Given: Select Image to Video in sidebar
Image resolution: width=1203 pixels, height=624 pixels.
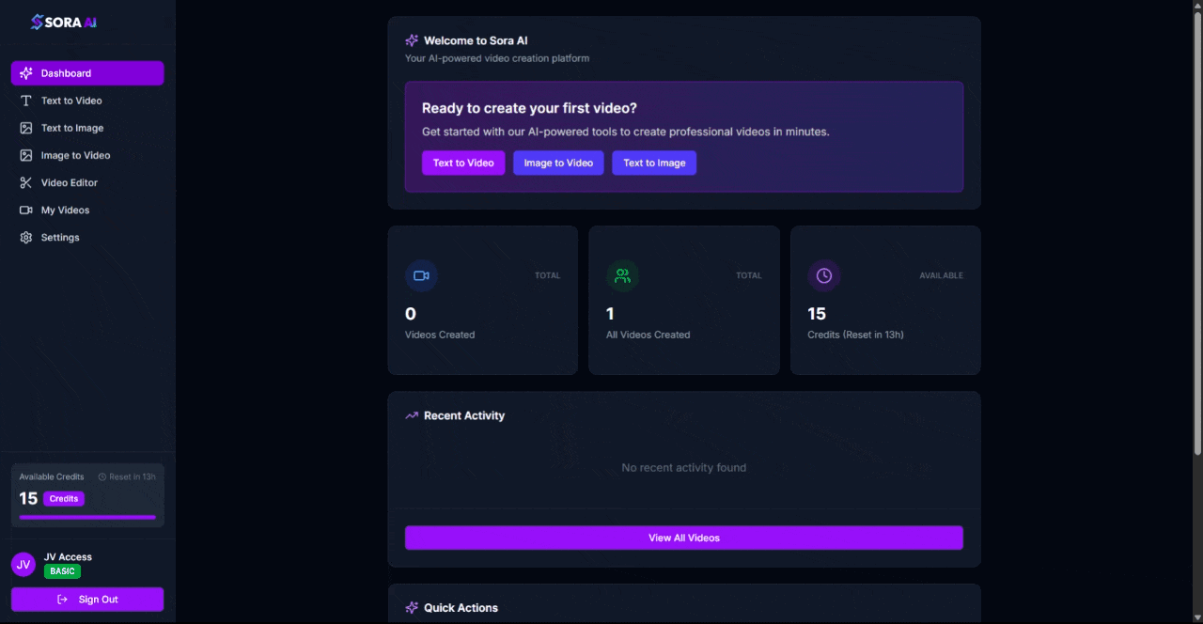Looking at the screenshot, I should click(75, 155).
